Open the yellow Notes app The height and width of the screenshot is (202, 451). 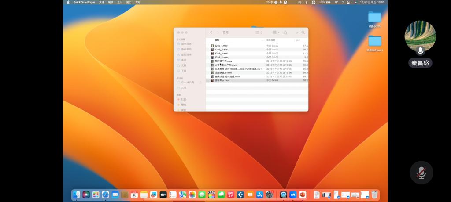tap(144, 195)
